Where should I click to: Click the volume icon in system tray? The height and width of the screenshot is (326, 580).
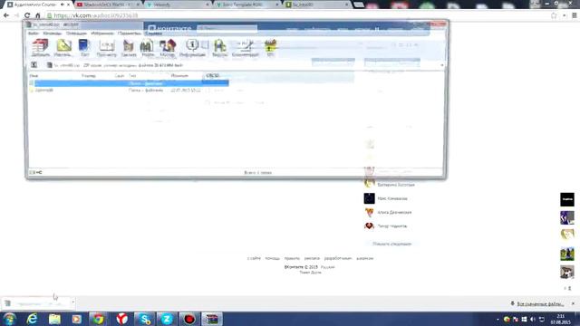pos(533,319)
